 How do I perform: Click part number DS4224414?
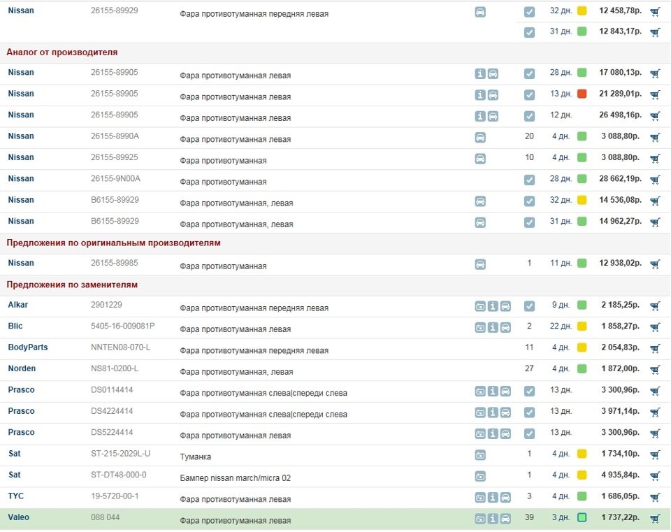pyautogui.click(x=112, y=411)
